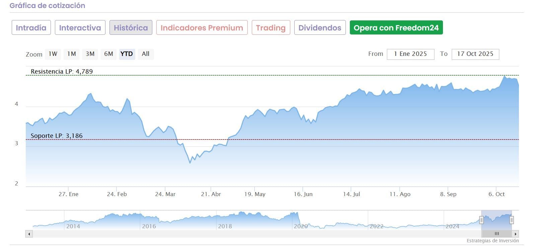Viewport: 534px width, 252px height.
Task: Click the To date field
Action: [475, 54]
